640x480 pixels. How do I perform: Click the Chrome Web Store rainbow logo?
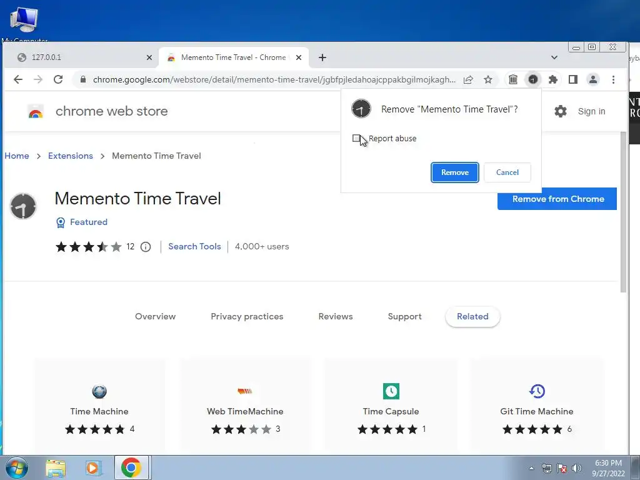(x=36, y=111)
